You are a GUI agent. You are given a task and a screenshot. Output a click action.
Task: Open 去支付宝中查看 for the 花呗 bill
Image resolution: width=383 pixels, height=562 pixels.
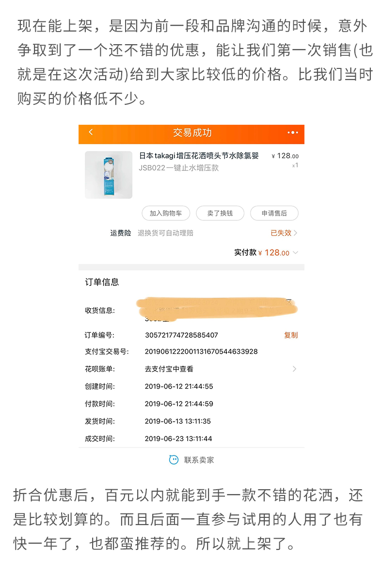pos(169,369)
